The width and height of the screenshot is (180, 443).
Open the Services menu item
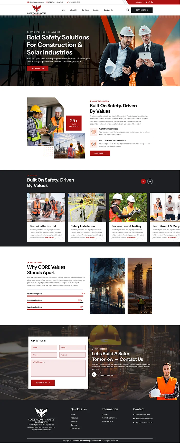[85, 10]
